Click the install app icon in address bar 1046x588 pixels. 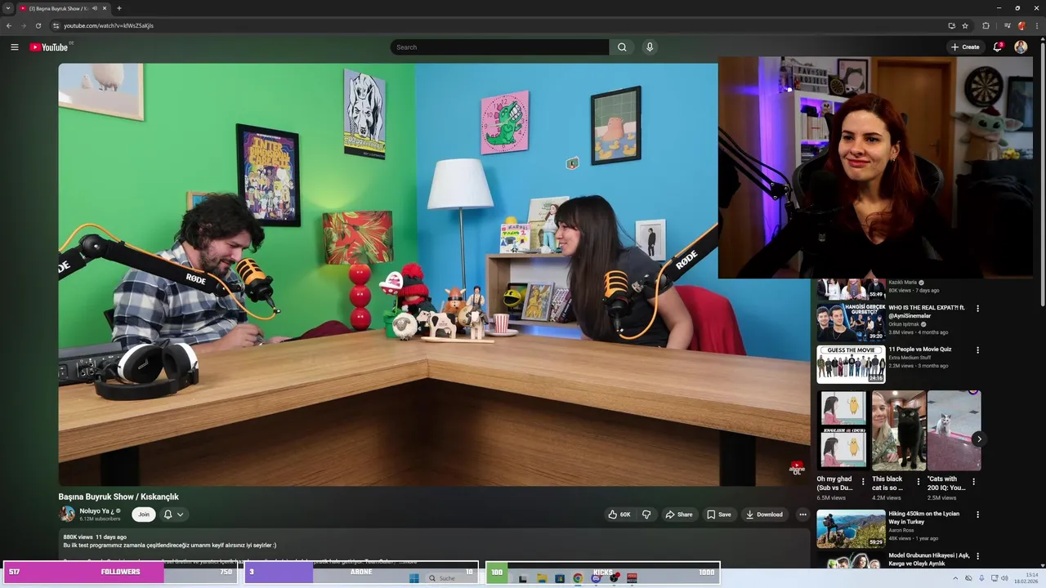click(951, 25)
